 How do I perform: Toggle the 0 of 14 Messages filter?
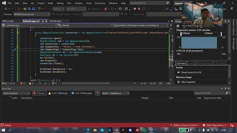coord(82,93)
